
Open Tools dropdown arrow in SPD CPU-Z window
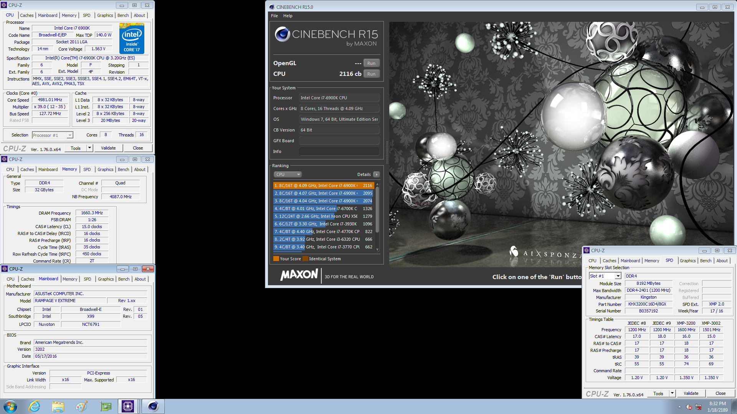pos(672,393)
